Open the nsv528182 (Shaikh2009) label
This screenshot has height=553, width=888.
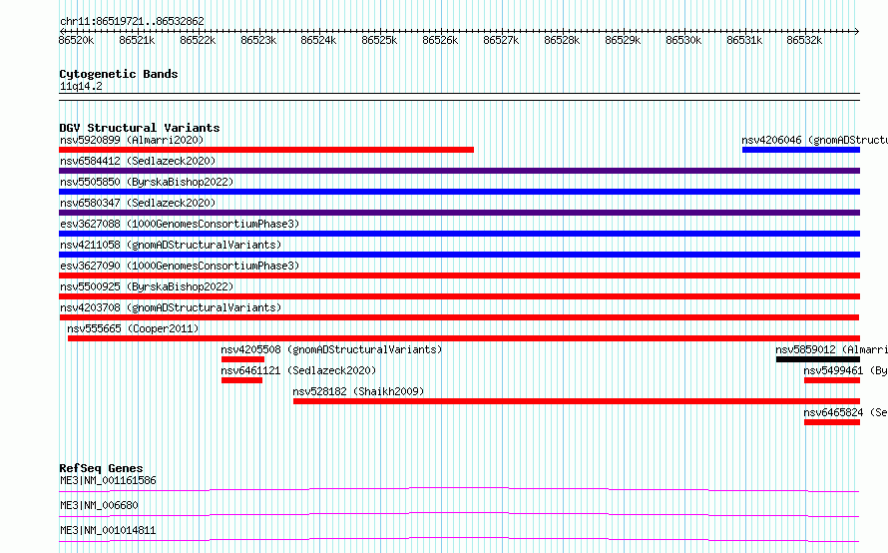point(358,391)
